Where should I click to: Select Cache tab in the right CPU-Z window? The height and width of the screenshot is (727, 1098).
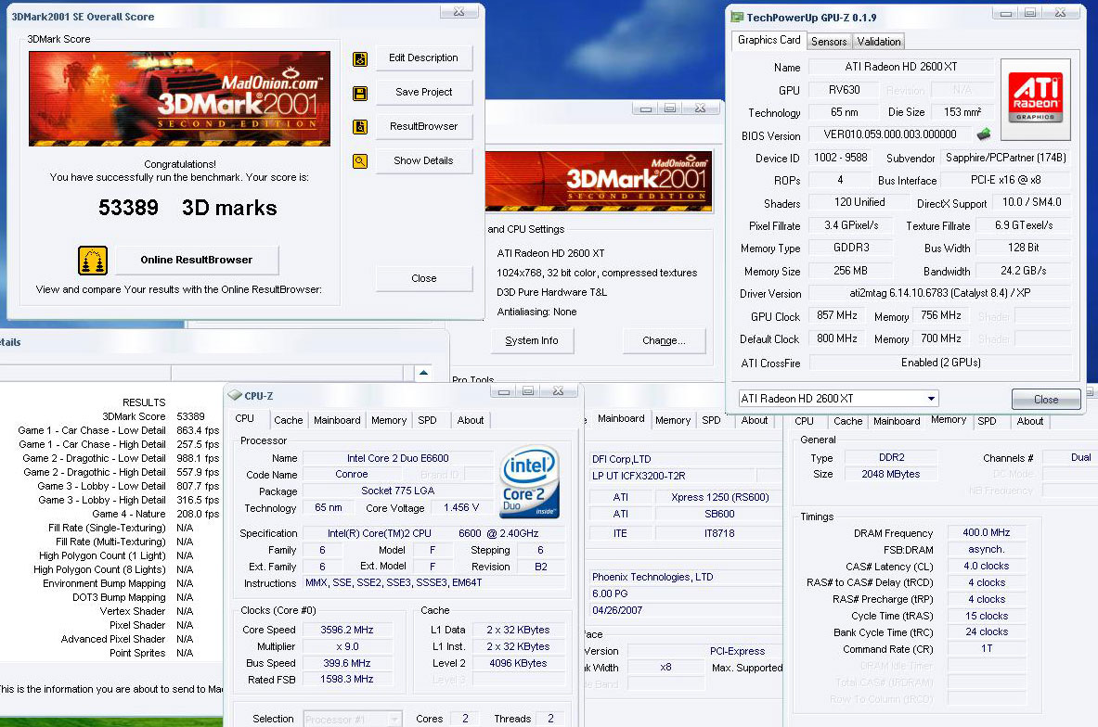pos(847,421)
